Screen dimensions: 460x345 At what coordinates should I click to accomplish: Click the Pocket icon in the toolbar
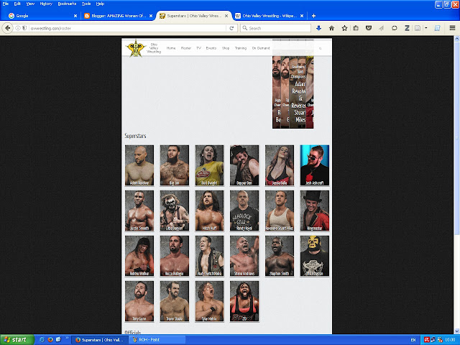369,28
